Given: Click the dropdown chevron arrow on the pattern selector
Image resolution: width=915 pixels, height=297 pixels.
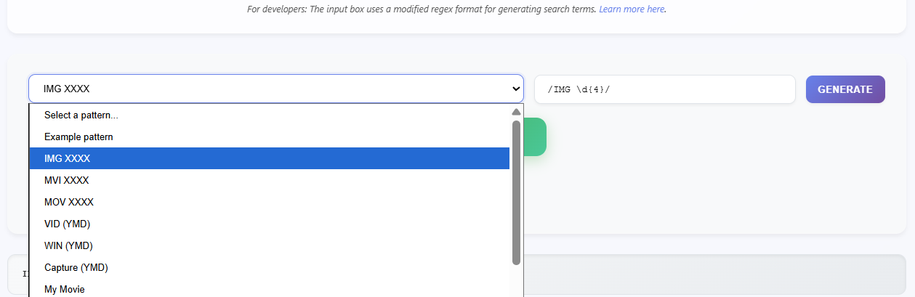Looking at the screenshot, I should (516, 89).
